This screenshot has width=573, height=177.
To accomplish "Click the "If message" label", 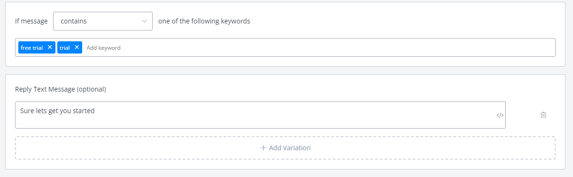I will coord(31,21).
